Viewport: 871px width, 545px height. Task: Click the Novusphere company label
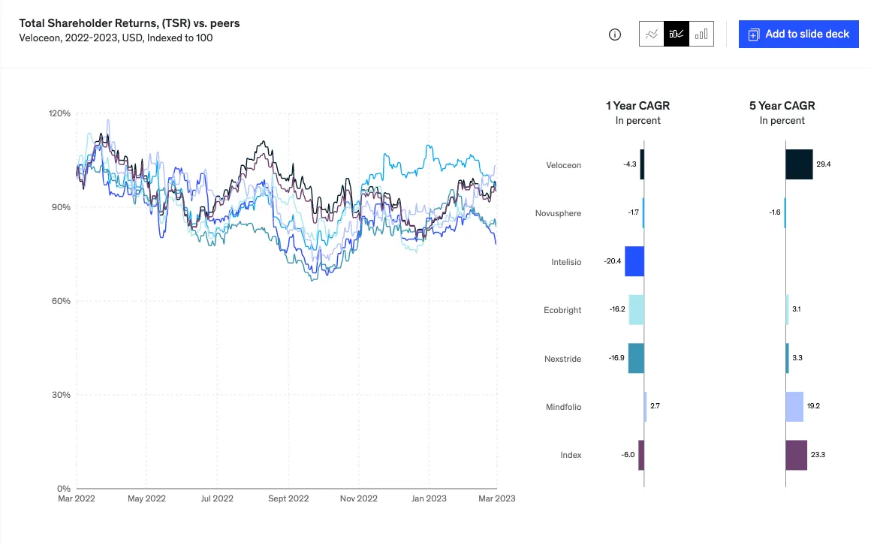pos(558,213)
